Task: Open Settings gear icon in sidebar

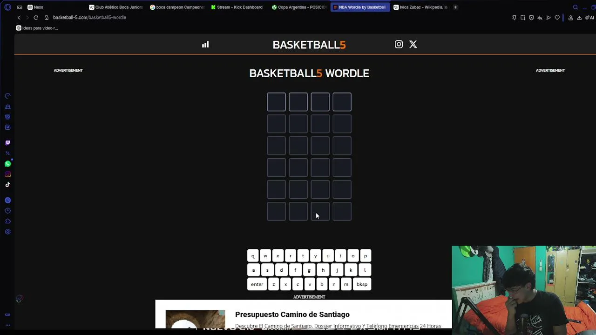Action: [7, 232]
